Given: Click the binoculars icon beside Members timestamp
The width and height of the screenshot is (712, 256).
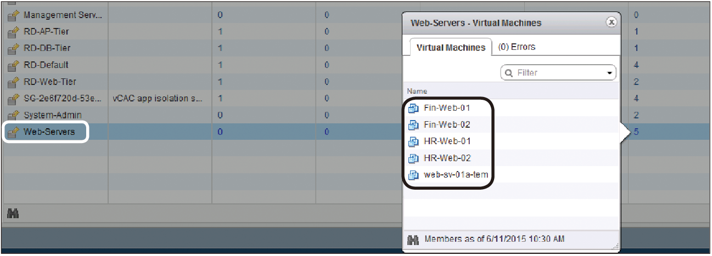Looking at the screenshot, I should (x=414, y=240).
